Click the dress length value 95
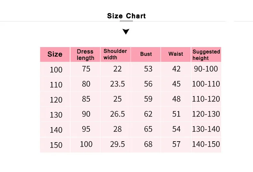The height and width of the screenshot is (172, 253). (x=86, y=129)
